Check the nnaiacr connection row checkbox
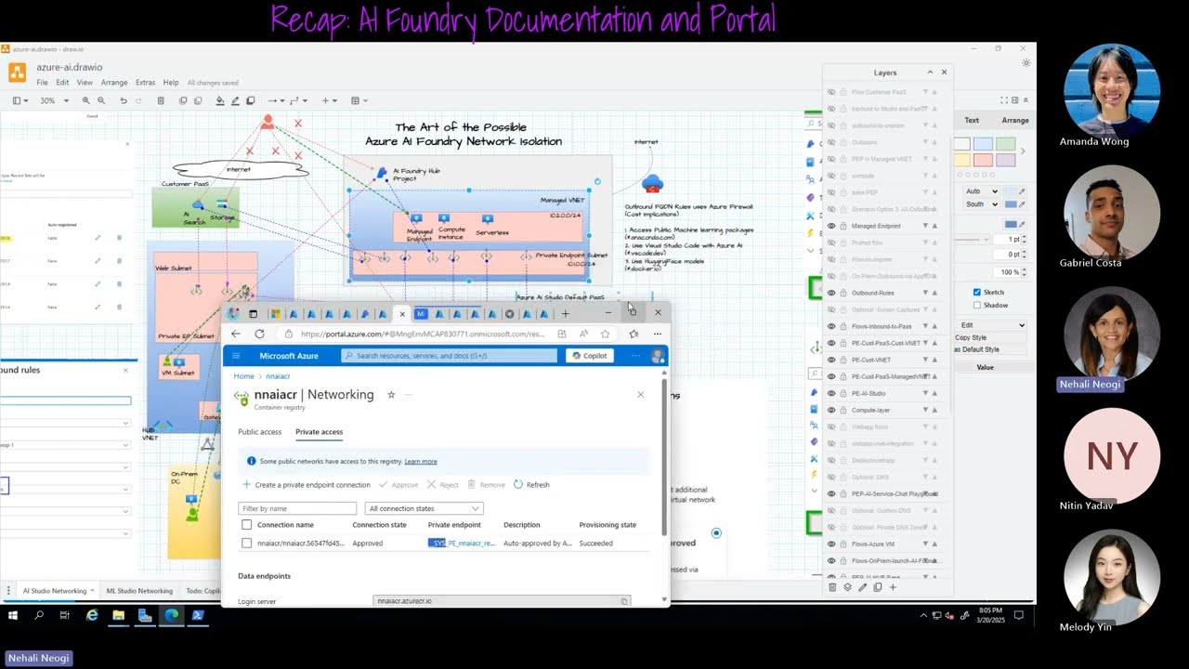The image size is (1189, 669). pyautogui.click(x=246, y=543)
